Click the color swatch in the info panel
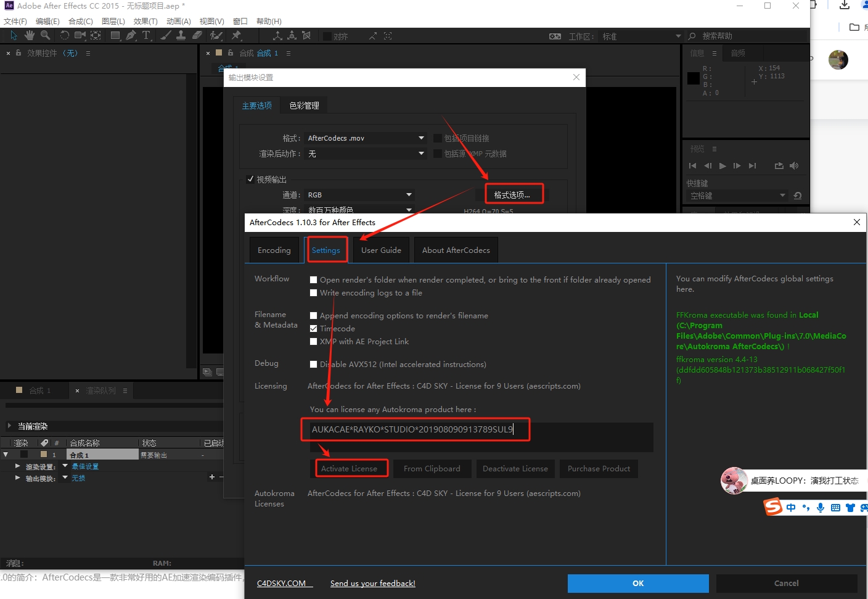 tap(693, 78)
